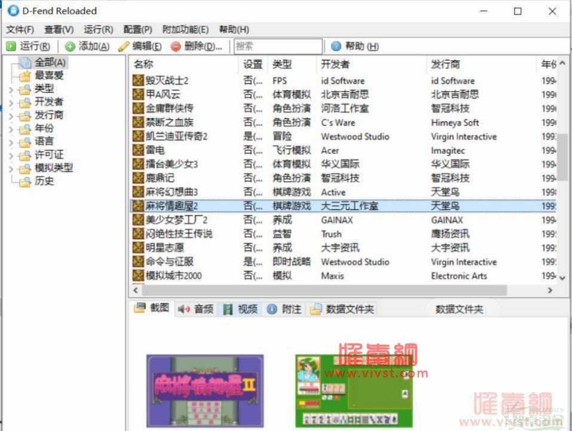The height and width of the screenshot is (431, 572).
Task: Open the 数据文件夹 folder tab icon
Action: [315, 308]
